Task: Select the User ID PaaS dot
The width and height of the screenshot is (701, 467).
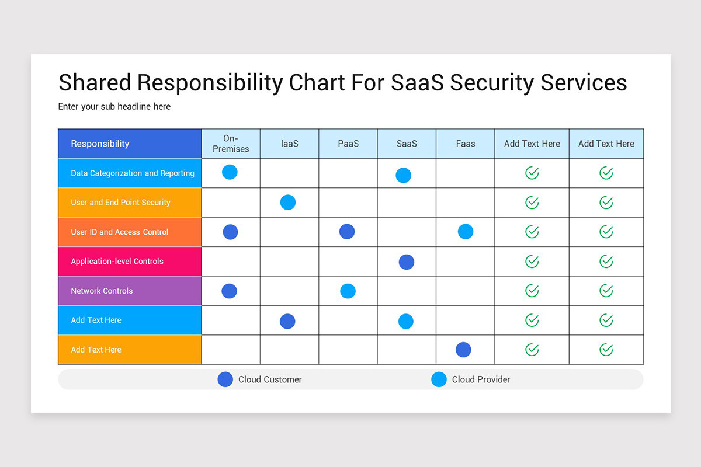Action: [x=347, y=232]
